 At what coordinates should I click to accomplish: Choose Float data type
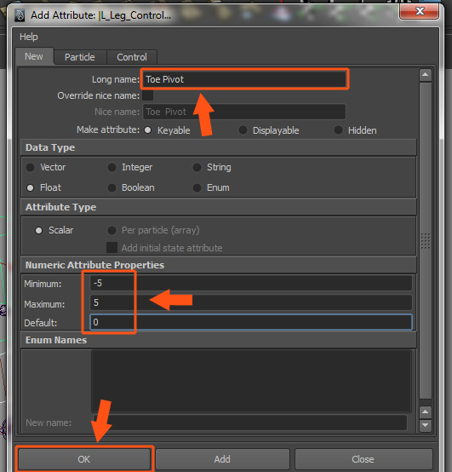(30, 187)
